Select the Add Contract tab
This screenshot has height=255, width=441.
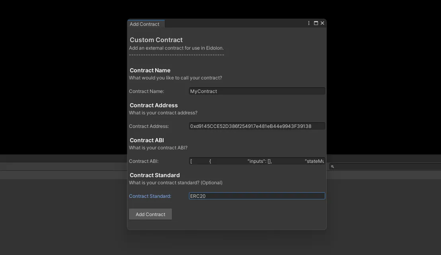coord(145,24)
